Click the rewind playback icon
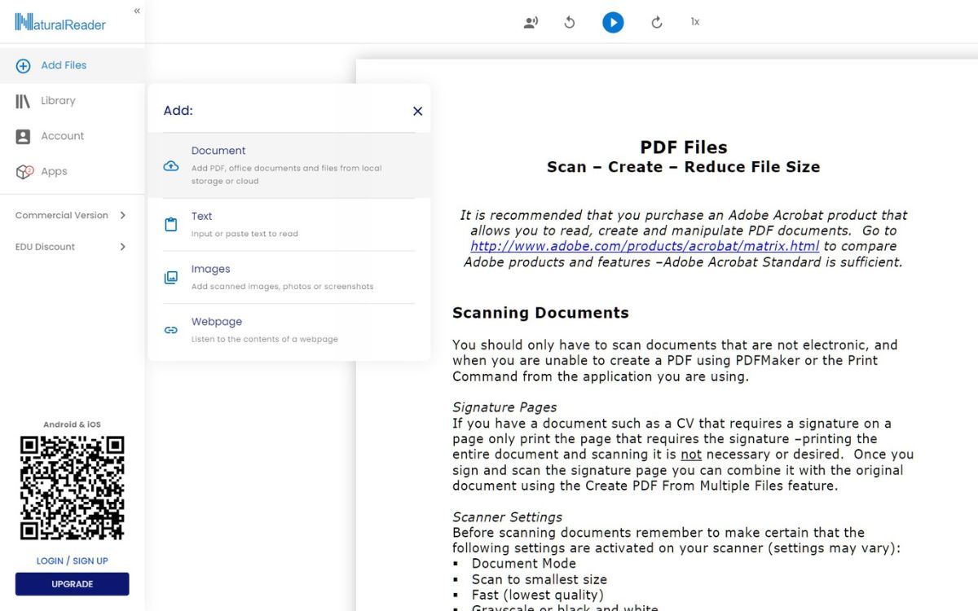Image resolution: width=978 pixels, height=611 pixels. pos(570,22)
